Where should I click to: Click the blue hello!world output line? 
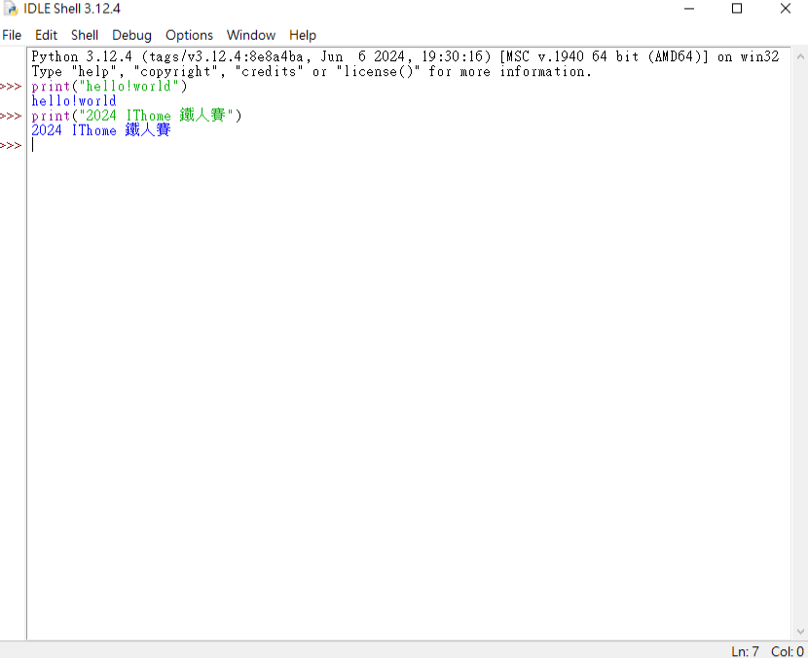point(74,101)
